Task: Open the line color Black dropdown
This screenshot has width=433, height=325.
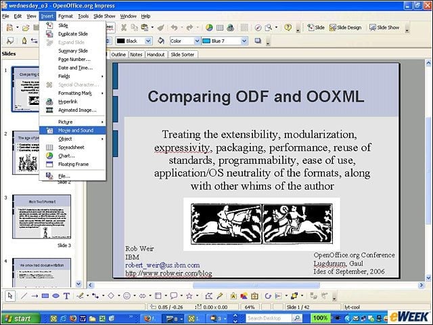Action: point(148,41)
